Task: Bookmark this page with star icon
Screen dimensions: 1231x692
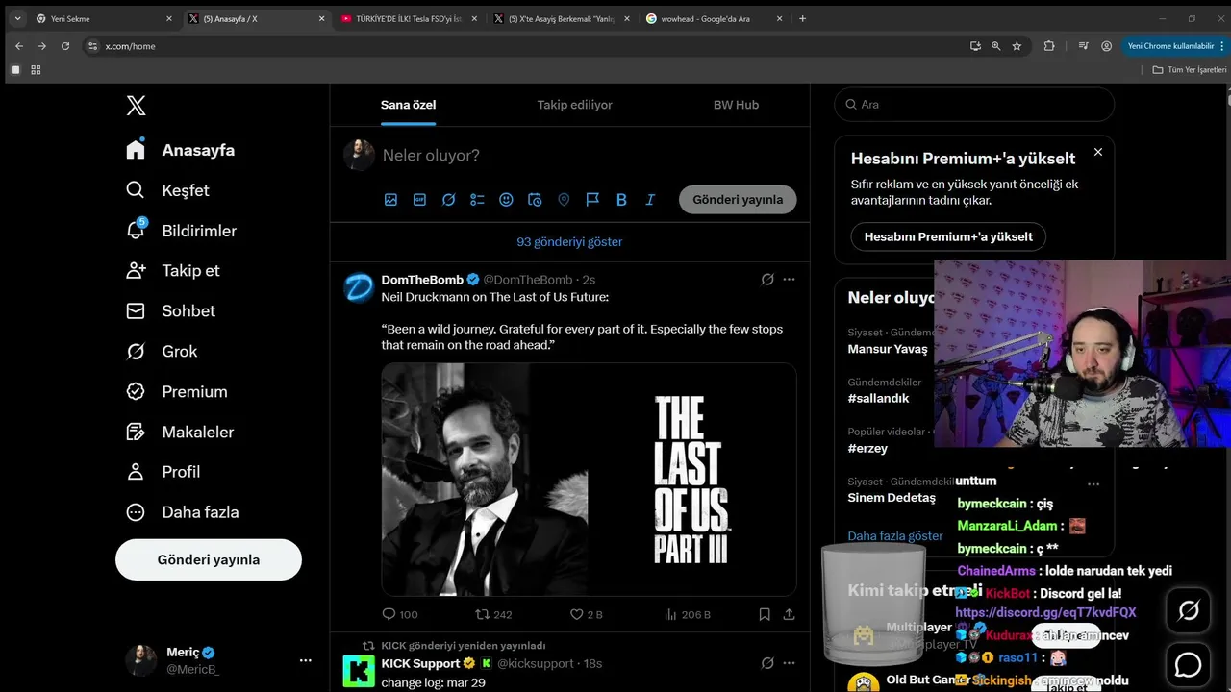Action: pos(1017,46)
